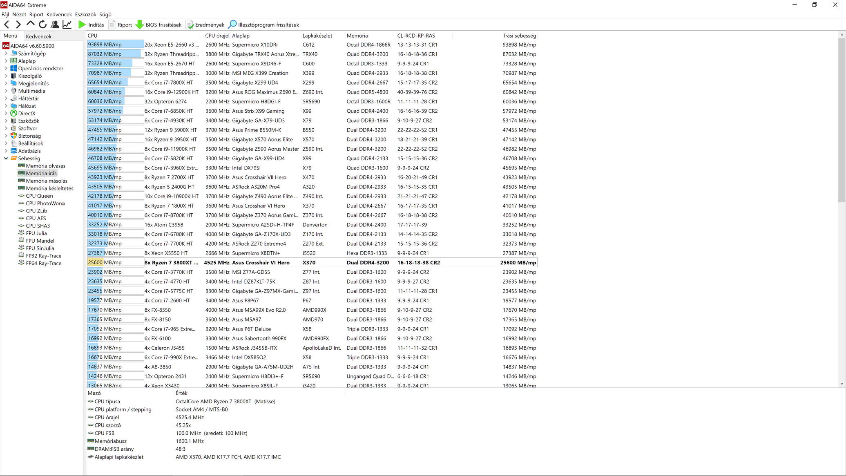Screen dimensions: 846x476
Task: Expand the Operációs rendszer node
Action: pos(6,69)
